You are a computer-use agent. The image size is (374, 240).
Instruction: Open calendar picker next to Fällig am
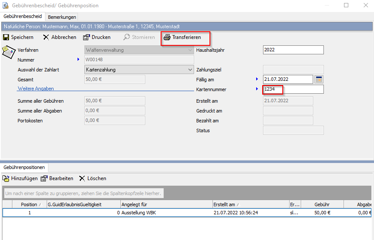click(319, 79)
